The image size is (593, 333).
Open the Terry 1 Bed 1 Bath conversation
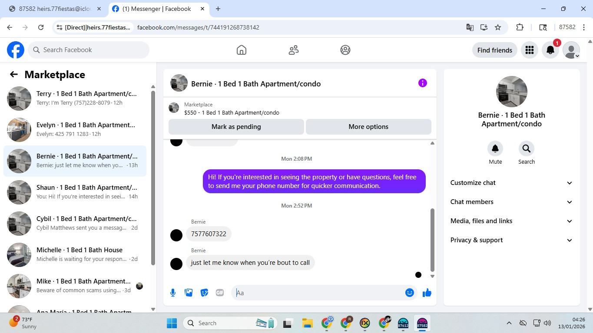click(75, 99)
